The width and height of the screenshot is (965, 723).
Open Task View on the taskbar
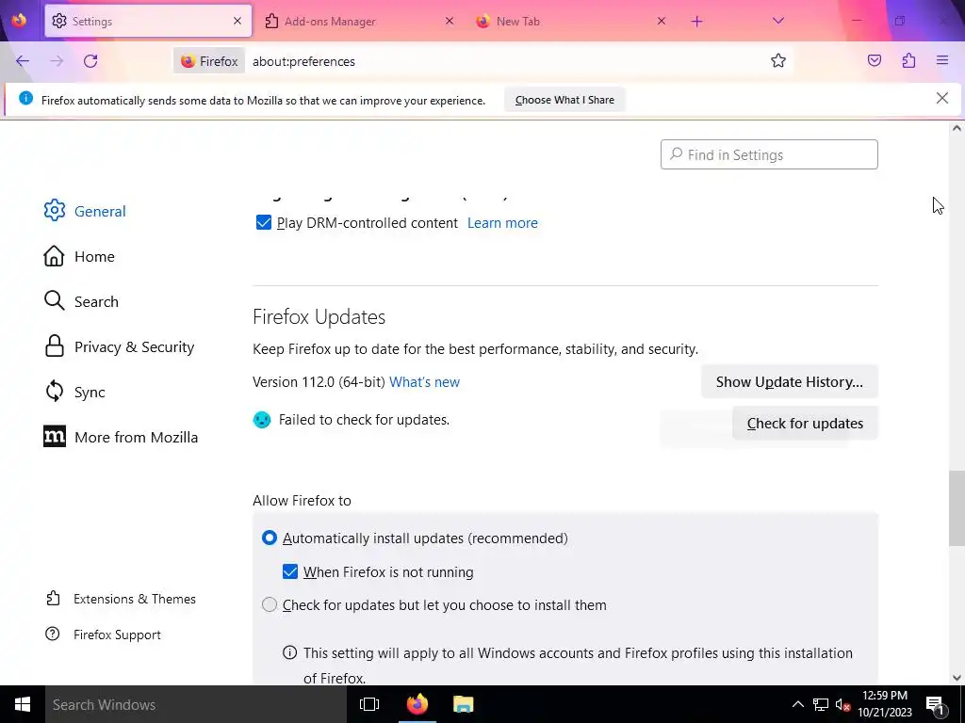point(369,704)
